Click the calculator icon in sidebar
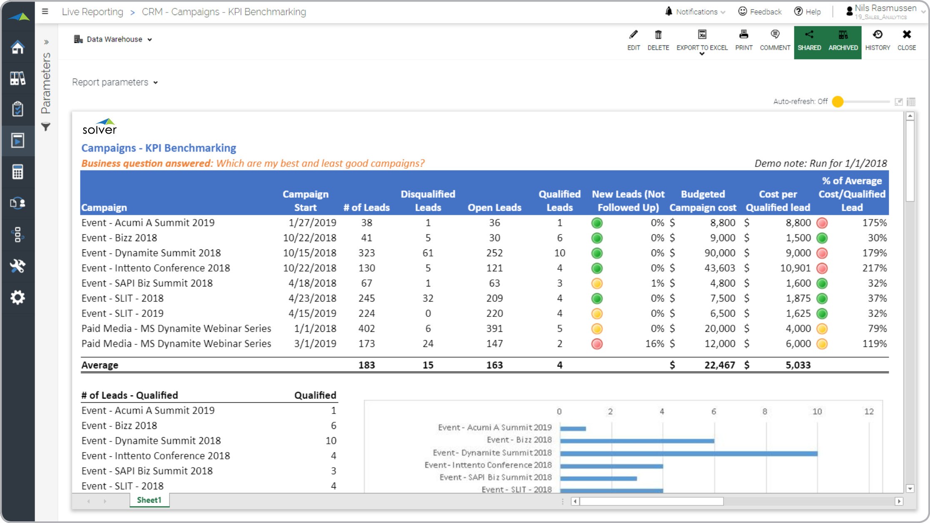Viewport: 930px width, 523px height. coord(17,172)
